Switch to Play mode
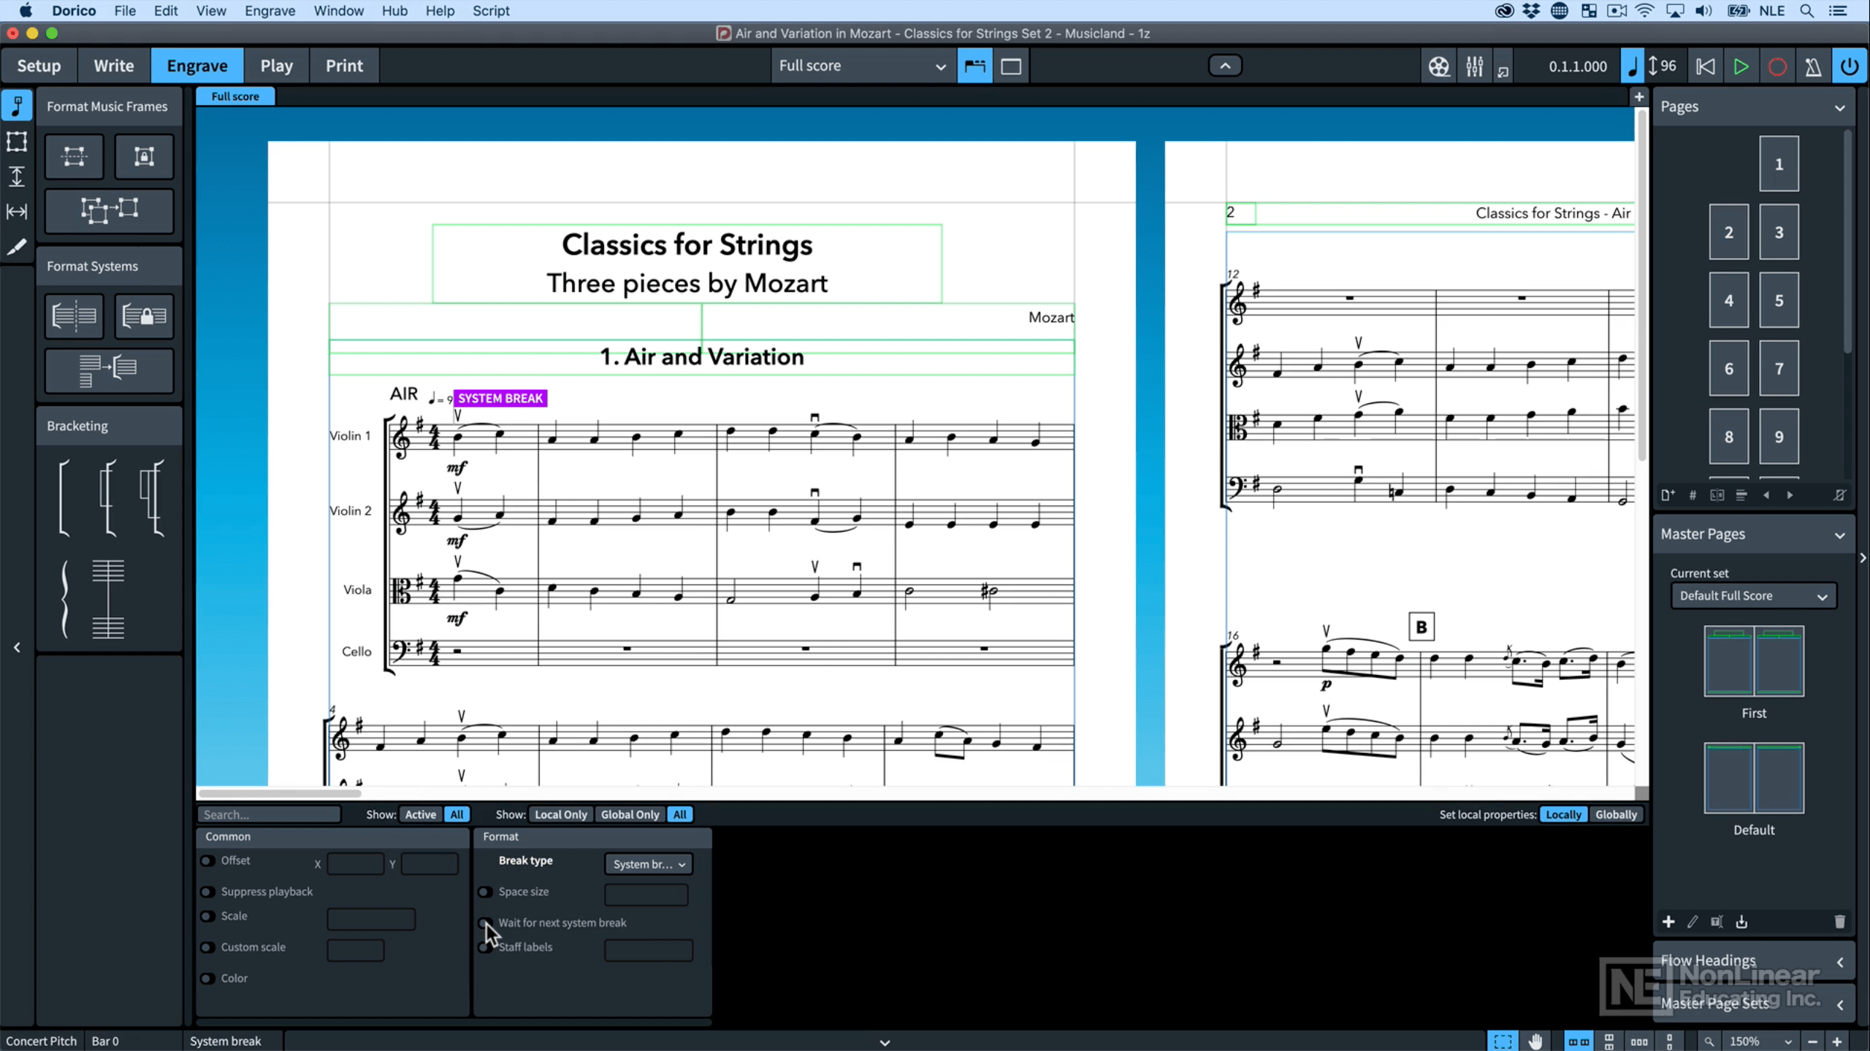 point(275,66)
